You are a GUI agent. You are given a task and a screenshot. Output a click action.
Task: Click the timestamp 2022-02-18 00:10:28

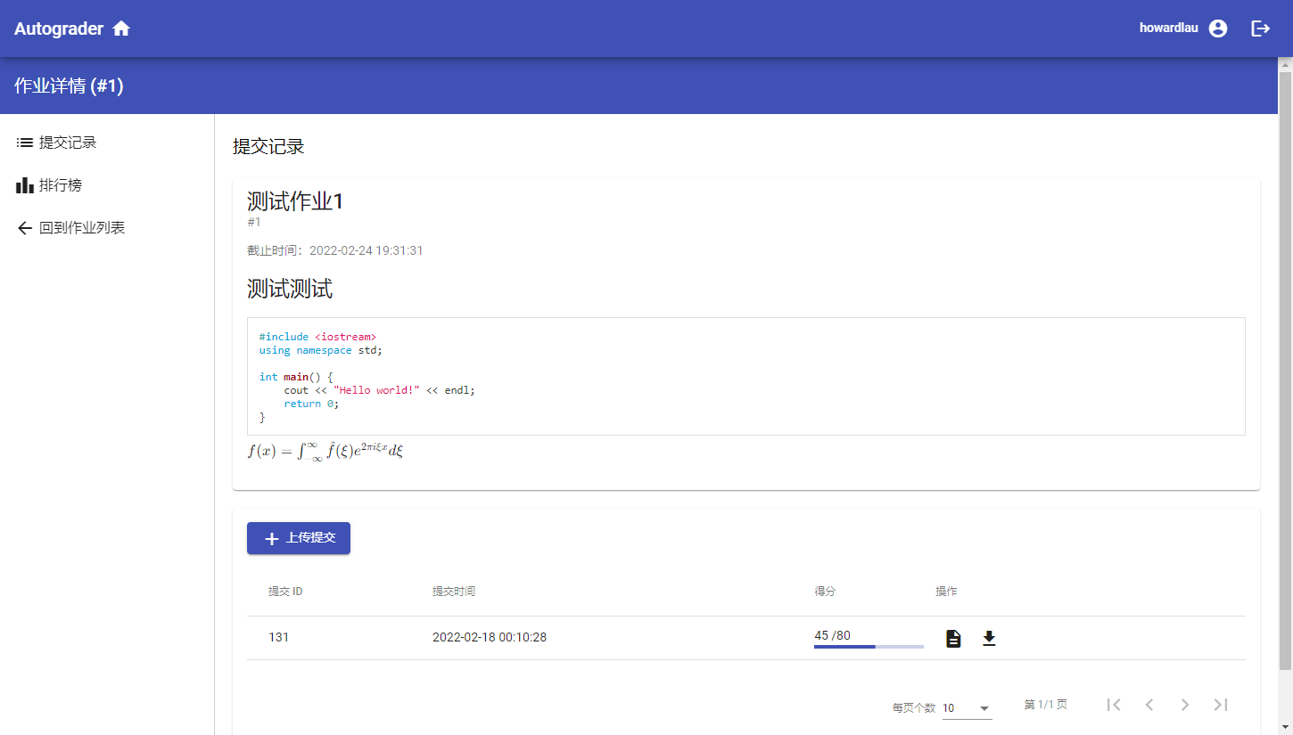click(490, 638)
